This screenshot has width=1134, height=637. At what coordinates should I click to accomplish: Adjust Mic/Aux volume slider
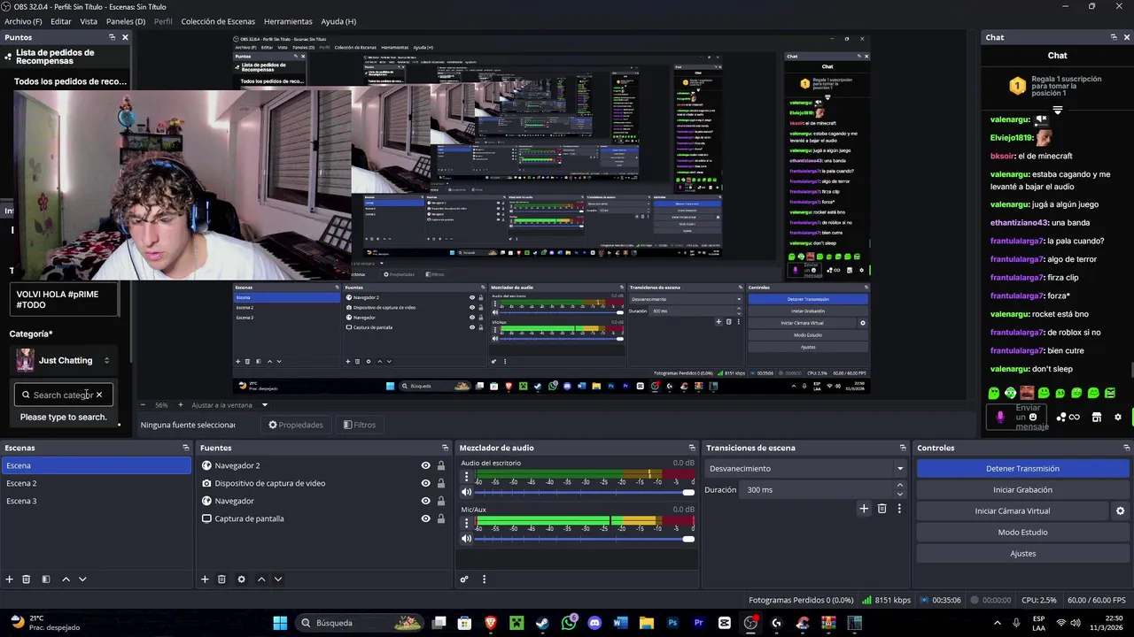pyautogui.click(x=585, y=539)
